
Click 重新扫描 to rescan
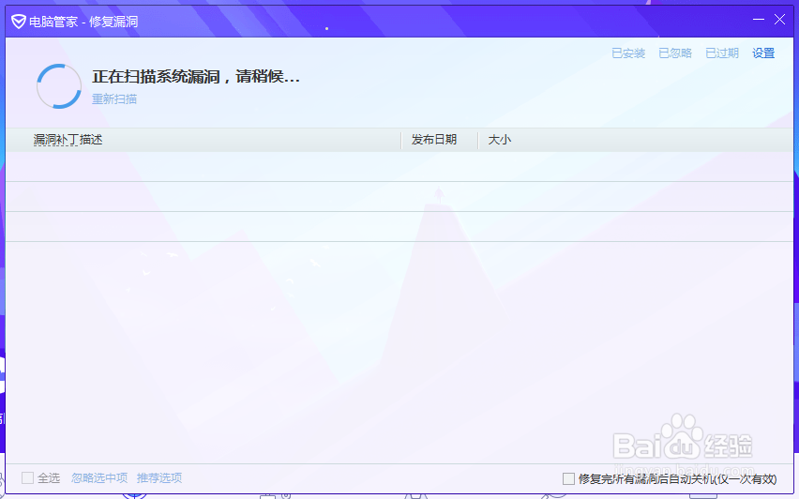coord(114,98)
